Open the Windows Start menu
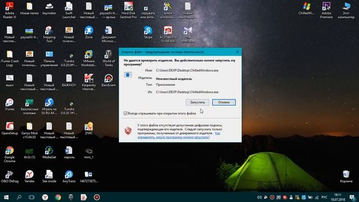Image resolution: width=359 pixels, height=202 pixels. (x=6, y=197)
